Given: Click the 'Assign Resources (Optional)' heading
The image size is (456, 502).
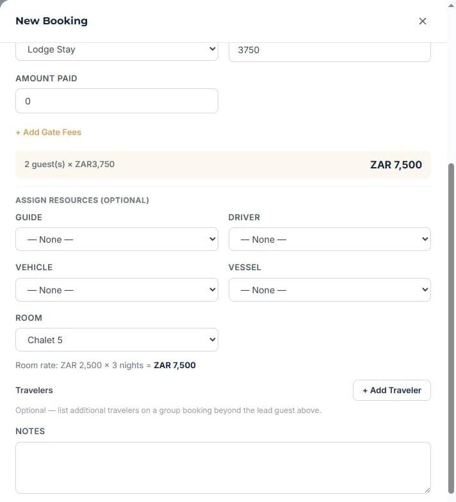Looking at the screenshot, I should (x=82, y=200).
